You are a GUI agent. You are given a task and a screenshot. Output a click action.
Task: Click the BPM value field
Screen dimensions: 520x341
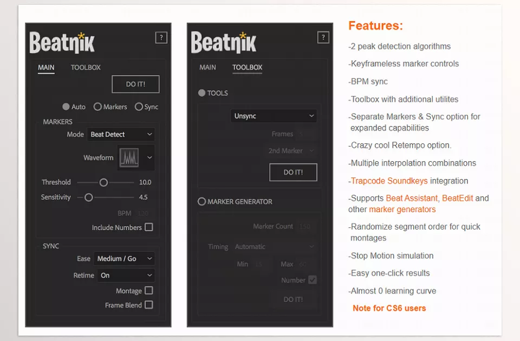pyautogui.click(x=143, y=213)
